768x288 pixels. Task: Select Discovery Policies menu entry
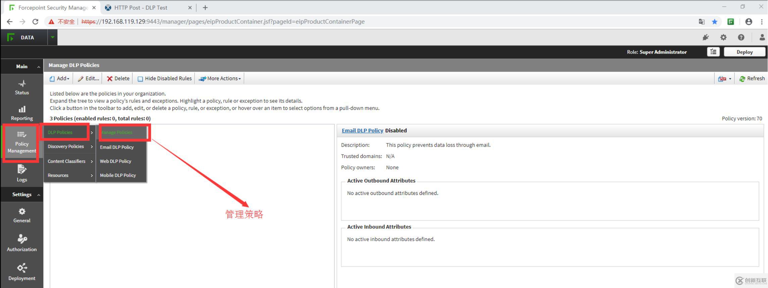[x=69, y=146]
